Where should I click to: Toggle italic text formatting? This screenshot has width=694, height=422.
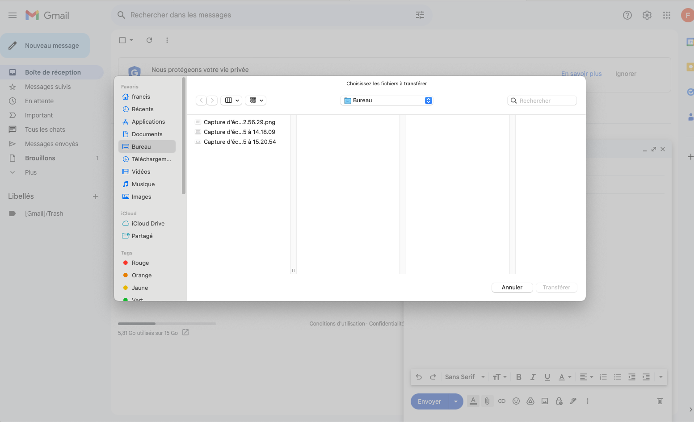pos(533,377)
